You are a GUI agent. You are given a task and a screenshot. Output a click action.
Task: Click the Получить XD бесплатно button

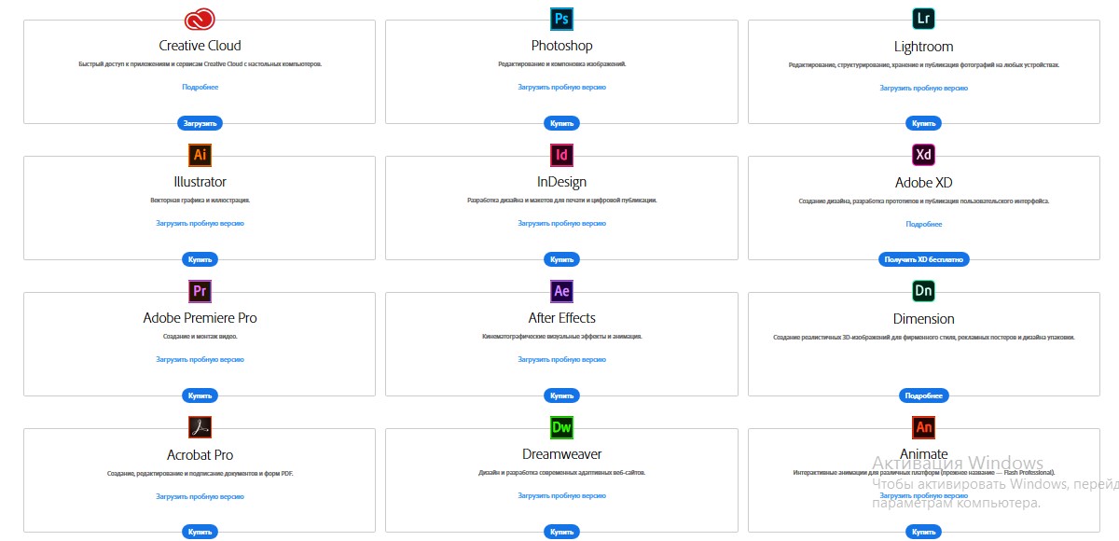(923, 259)
